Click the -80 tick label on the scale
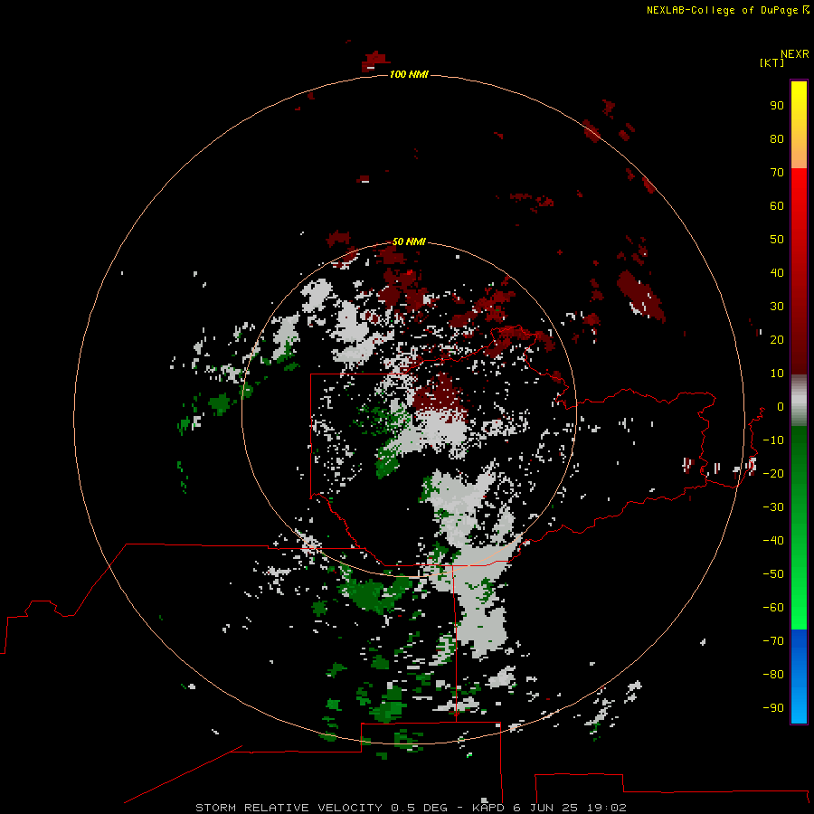 point(773,675)
